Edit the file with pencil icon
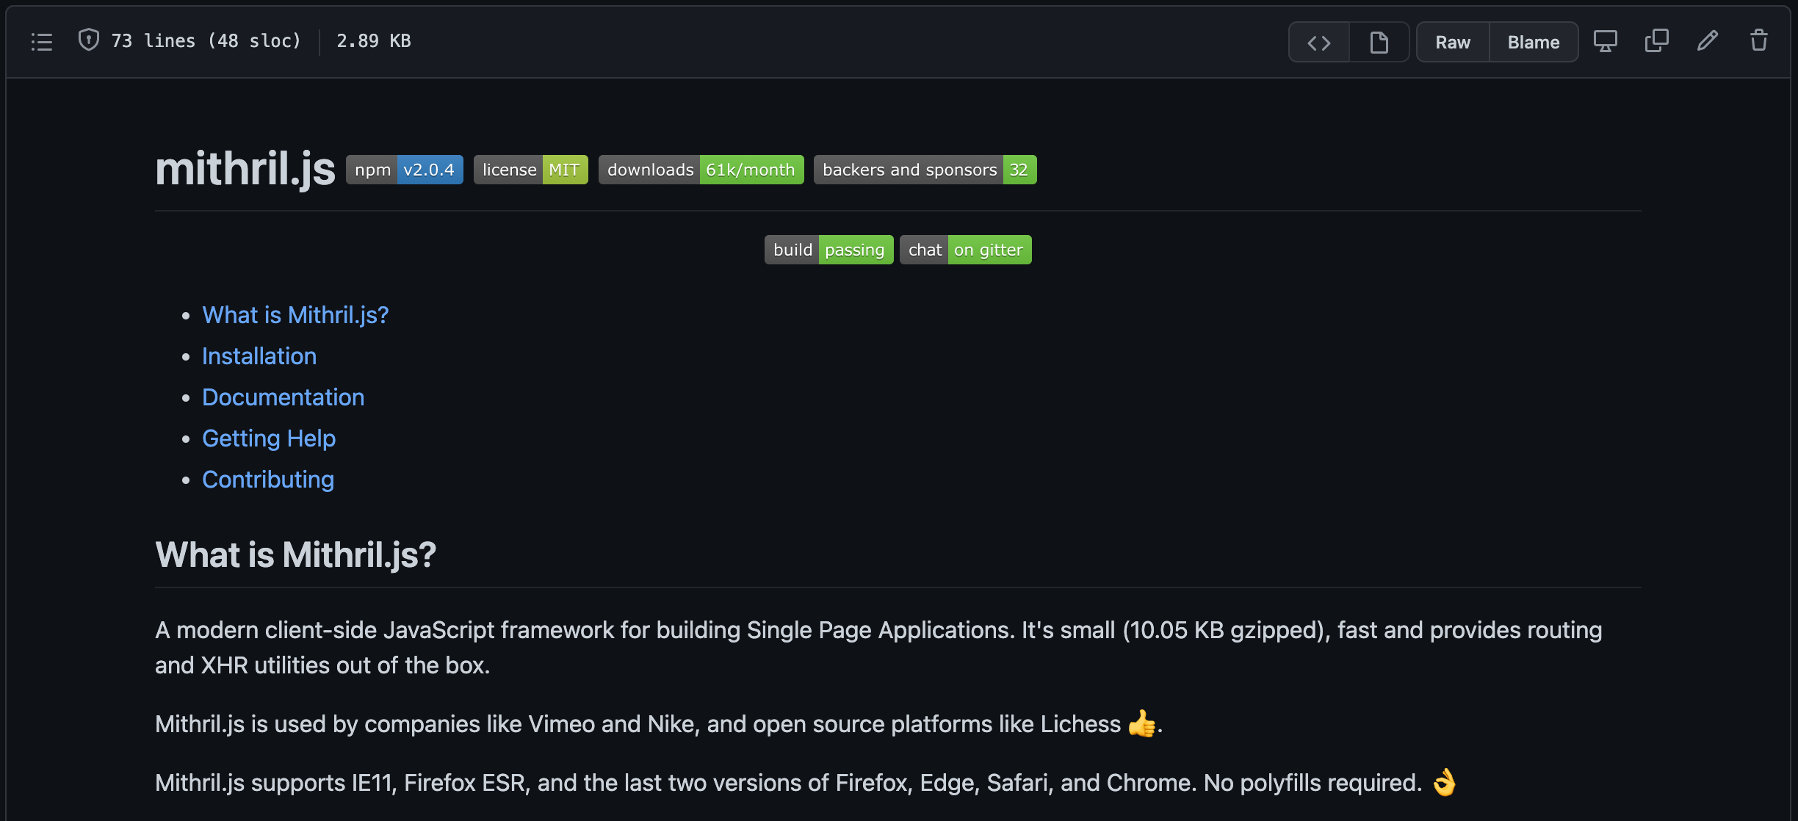The width and height of the screenshot is (1798, 821). [1708, 41]
